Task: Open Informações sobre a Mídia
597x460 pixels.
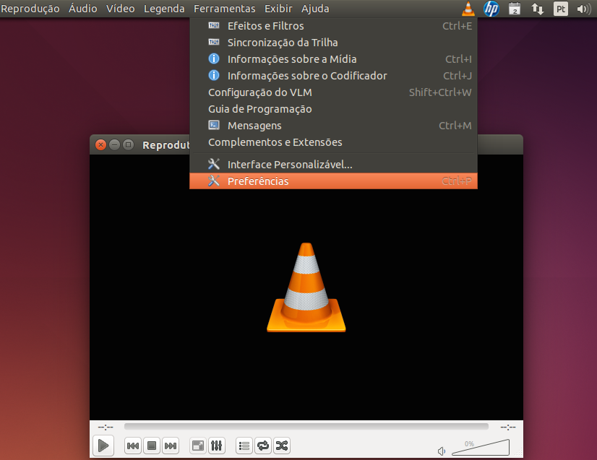Action: [333, 59]
